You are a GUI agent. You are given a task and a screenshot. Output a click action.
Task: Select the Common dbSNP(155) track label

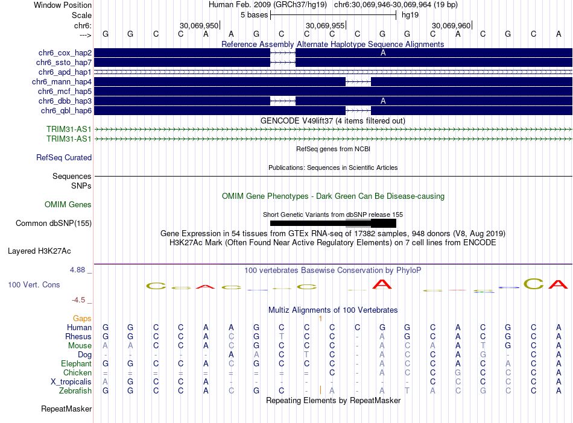click(54, 224)
